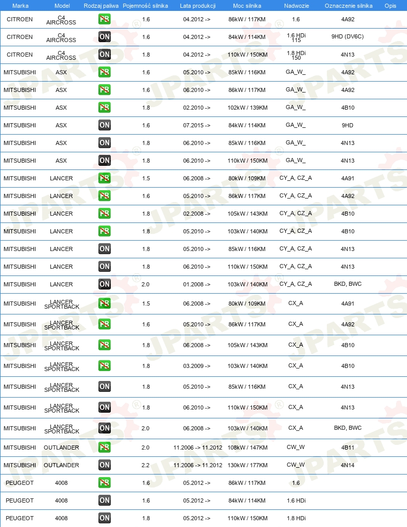Click the Marka column header
Image resolution: width=407 pixels, height=527 pixels.
click(x=20, y=6)
